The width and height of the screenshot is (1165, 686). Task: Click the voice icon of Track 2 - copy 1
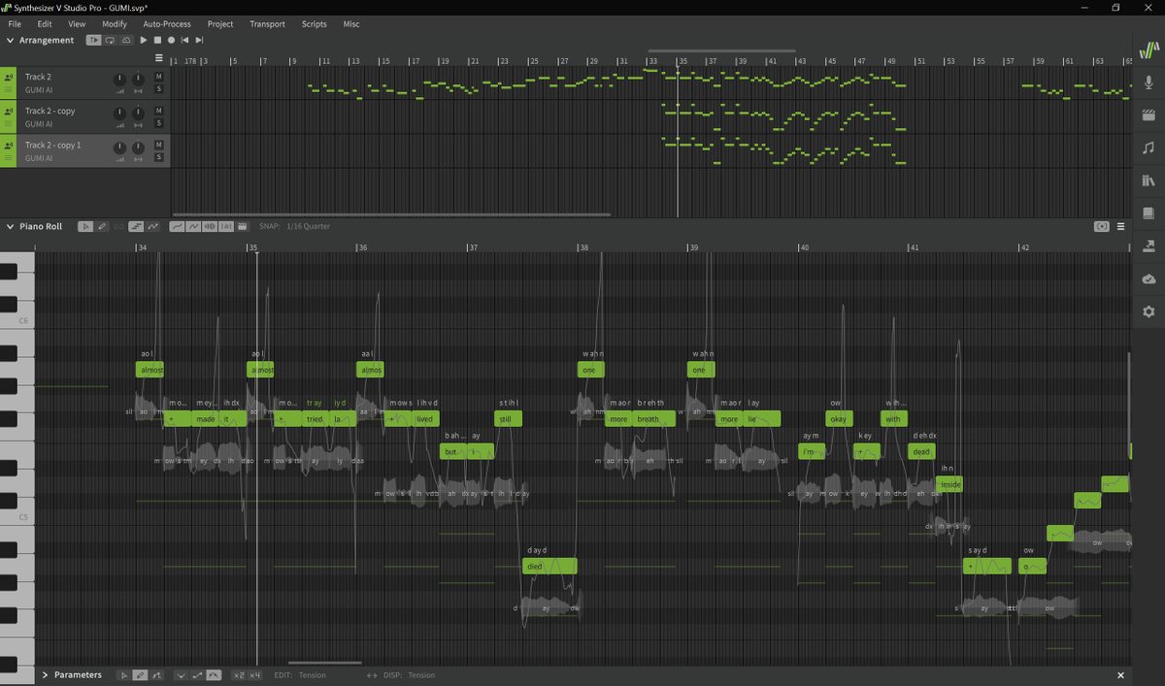9,146
